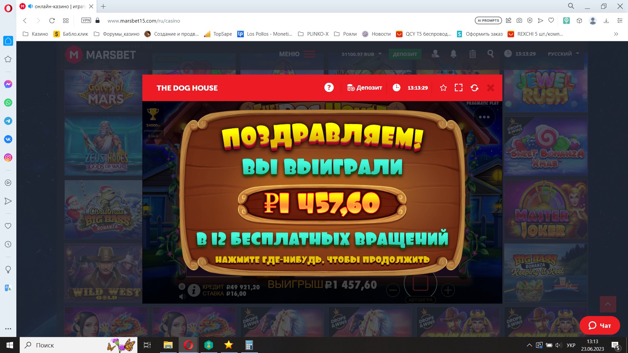This screenshot has width=628, height=353.
Task: Open the Marsbet user profile icon
Action: (435, 54)
